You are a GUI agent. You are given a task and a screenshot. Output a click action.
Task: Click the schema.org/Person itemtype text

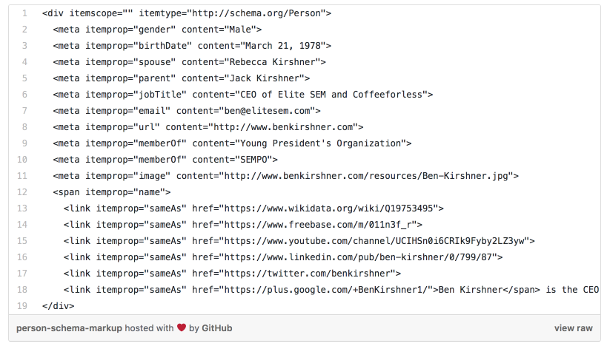click(257, 13)
